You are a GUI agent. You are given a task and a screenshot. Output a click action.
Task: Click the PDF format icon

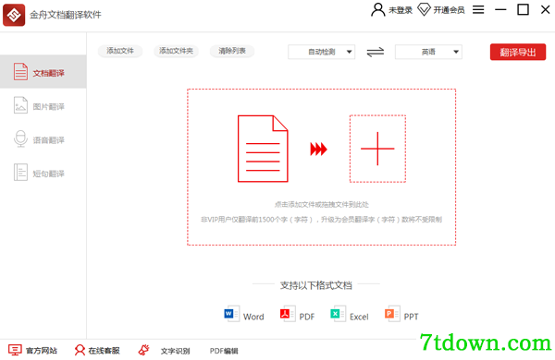(288, 314)
